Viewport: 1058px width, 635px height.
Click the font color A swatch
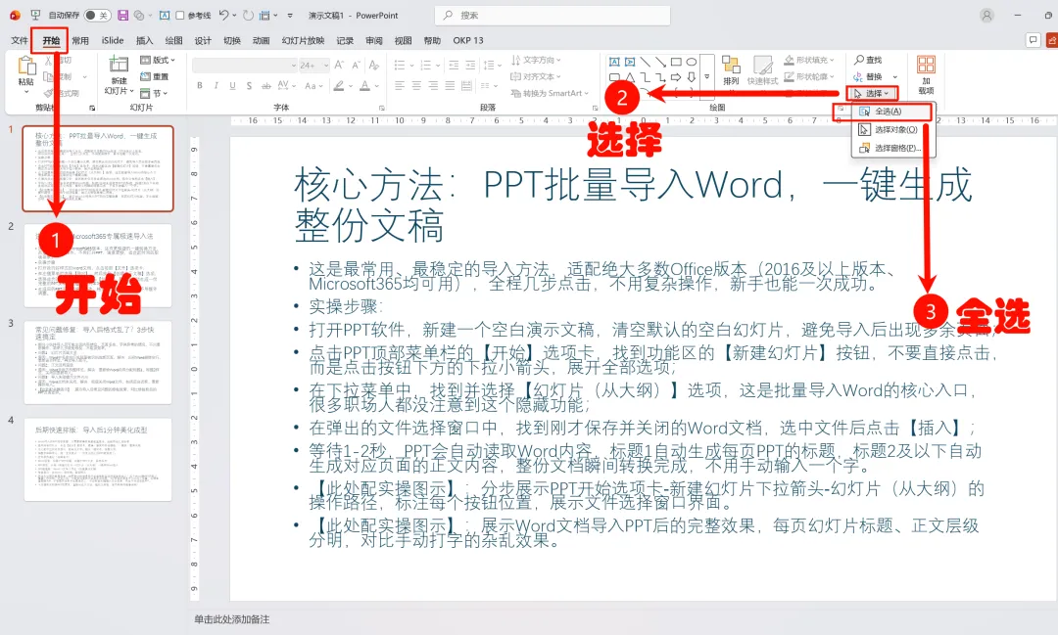tap(364, 85)
